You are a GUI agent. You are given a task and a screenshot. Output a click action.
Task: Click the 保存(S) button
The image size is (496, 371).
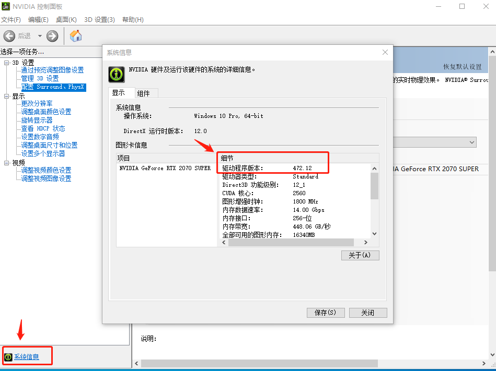point(326,313)
